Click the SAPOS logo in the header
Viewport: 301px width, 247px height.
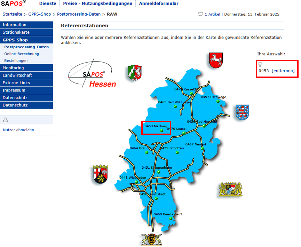coord(14,3)
